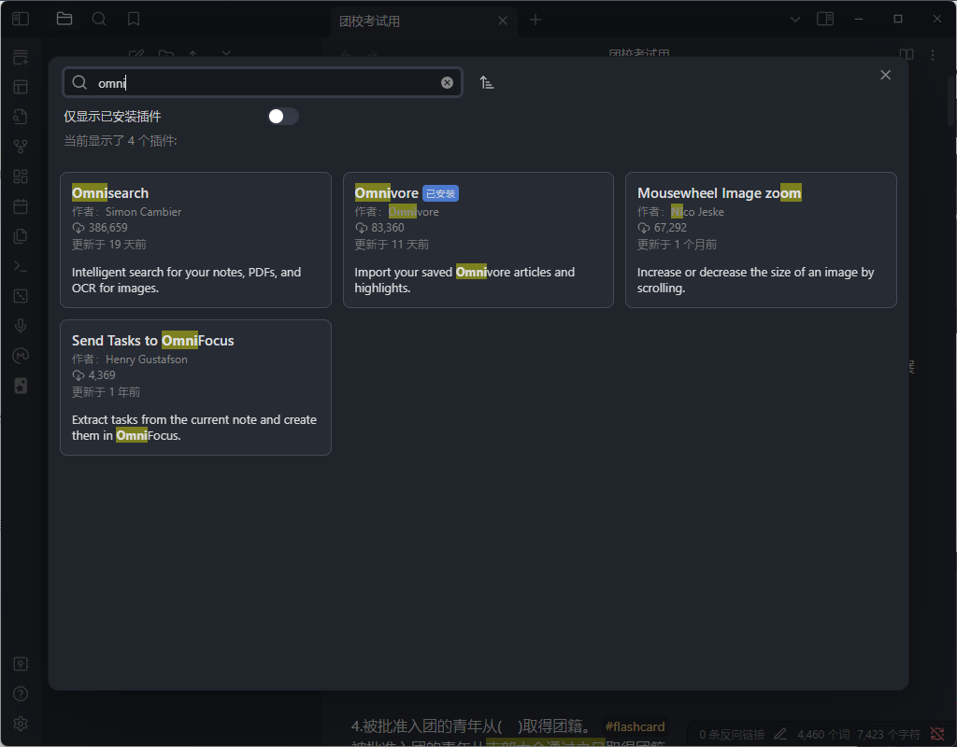Click the 67,292 download count
This screenshot has height=747, width=957.
(x=670, y=228)
